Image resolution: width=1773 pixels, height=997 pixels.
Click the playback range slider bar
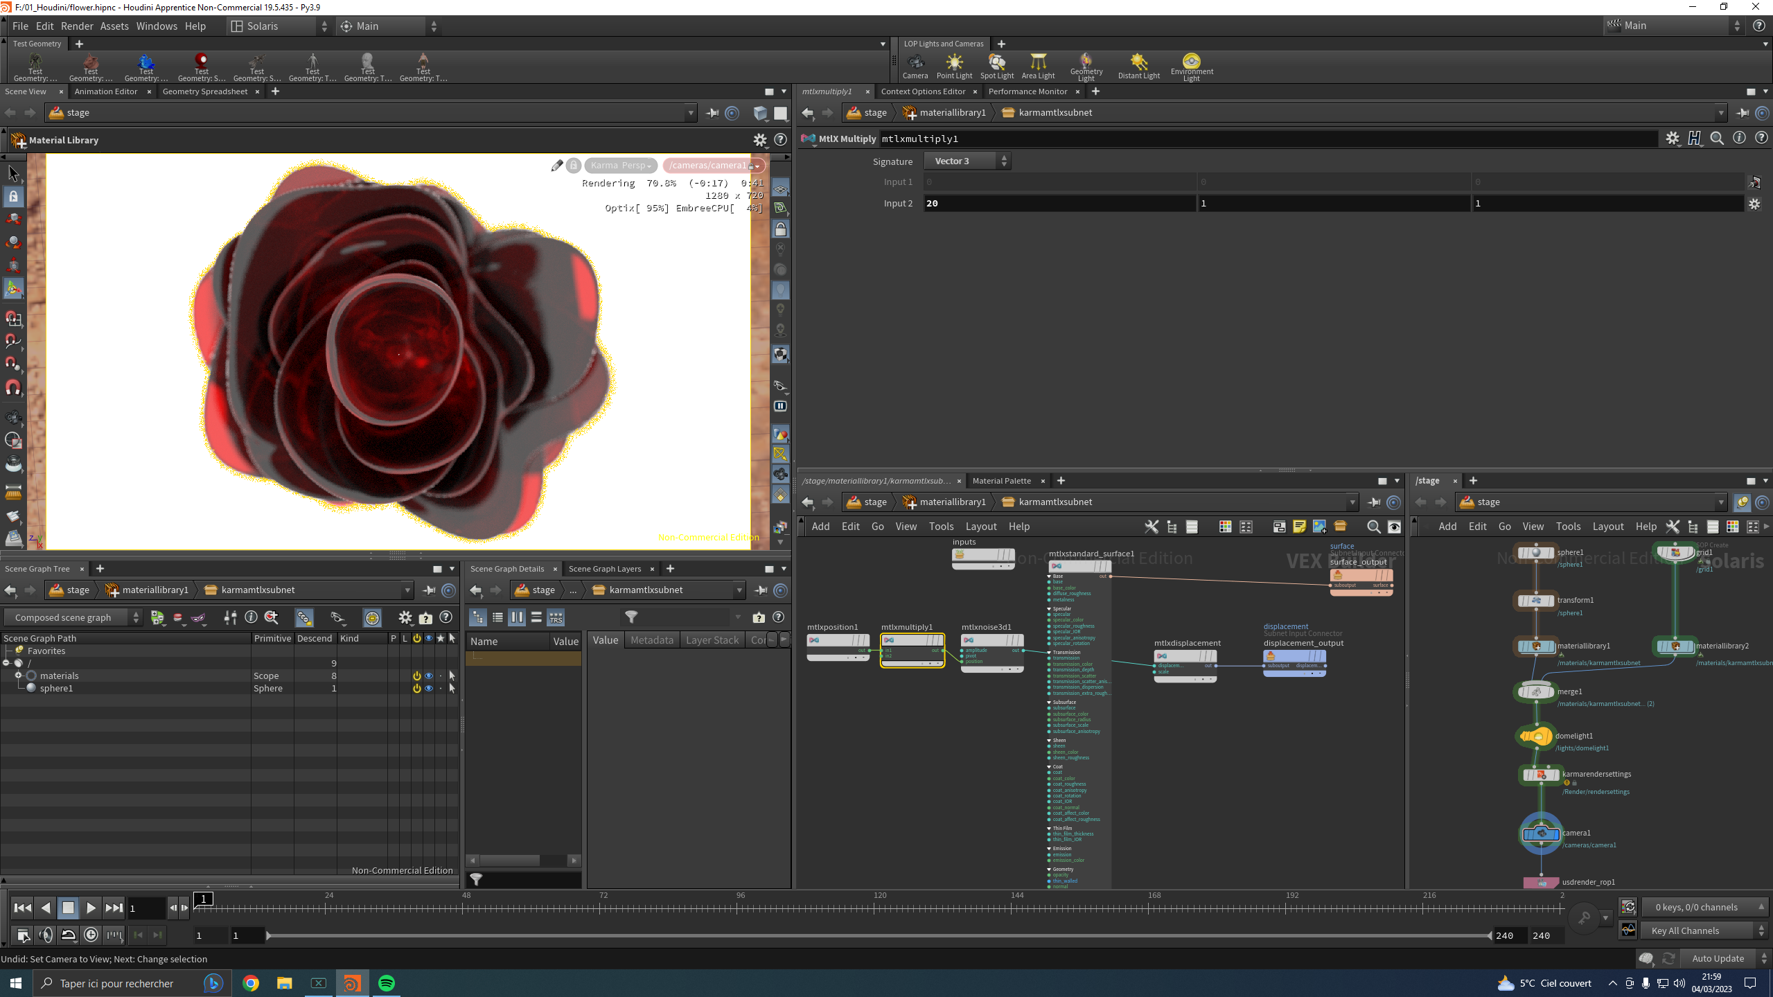coord(879,936)
